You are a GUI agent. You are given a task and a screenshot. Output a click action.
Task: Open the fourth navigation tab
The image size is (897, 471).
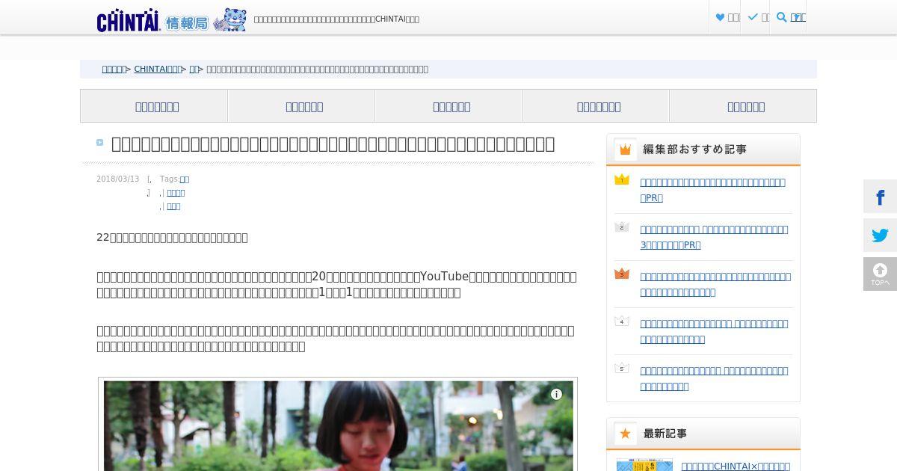(596, 106)
